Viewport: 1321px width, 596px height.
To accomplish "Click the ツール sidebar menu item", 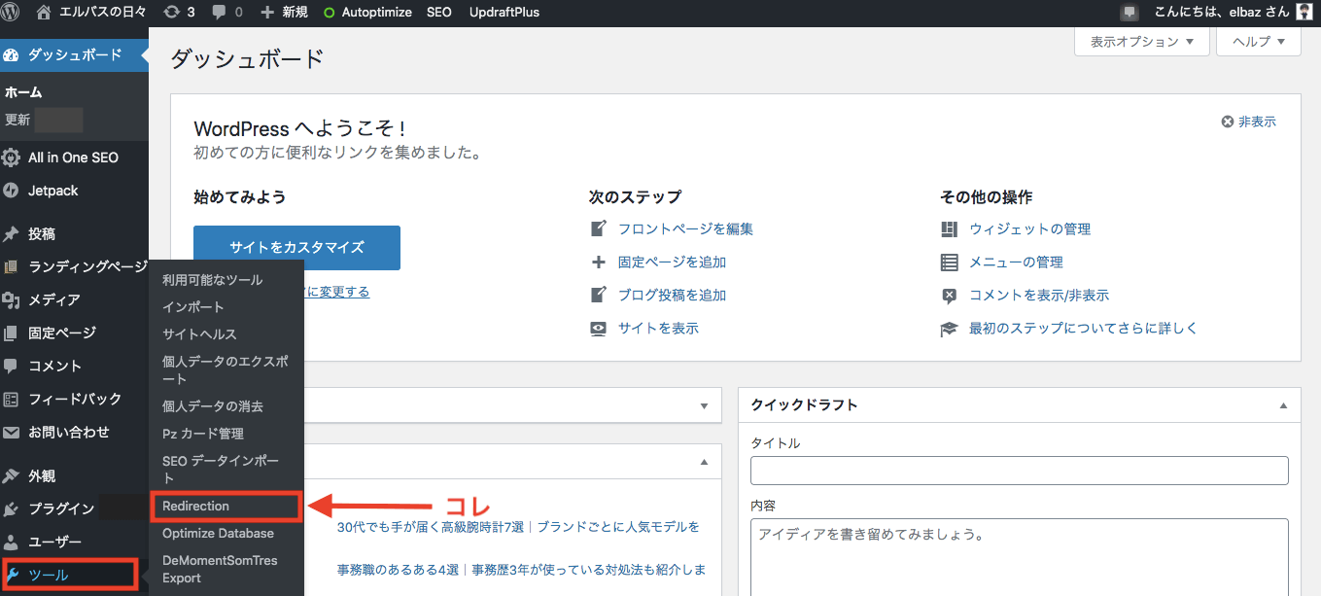I will tap(49, 575).
